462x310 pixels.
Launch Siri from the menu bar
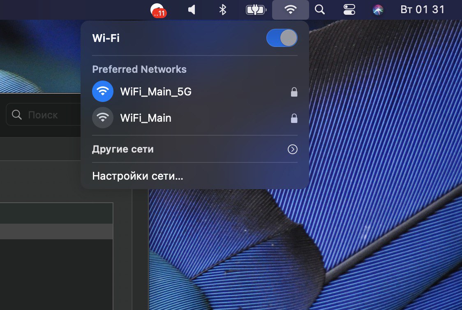(x=378, y=10)
